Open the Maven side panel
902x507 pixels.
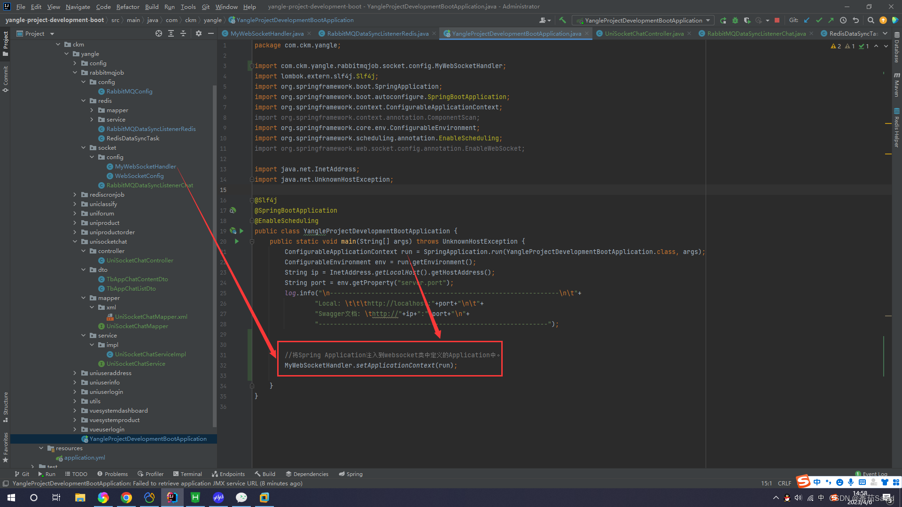click(x=897, y=84)
